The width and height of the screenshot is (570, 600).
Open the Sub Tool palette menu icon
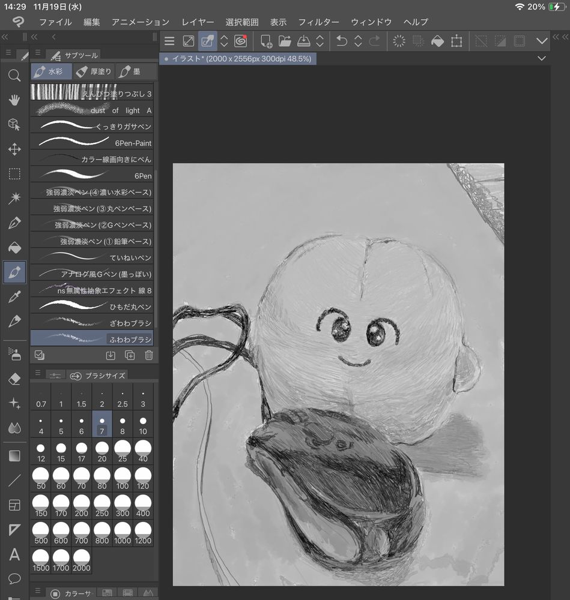click(38, 52)
